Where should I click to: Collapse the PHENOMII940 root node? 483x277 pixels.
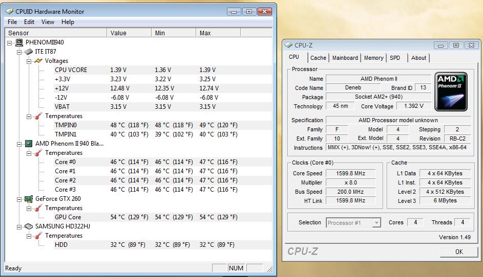click(x=10, y=43)
